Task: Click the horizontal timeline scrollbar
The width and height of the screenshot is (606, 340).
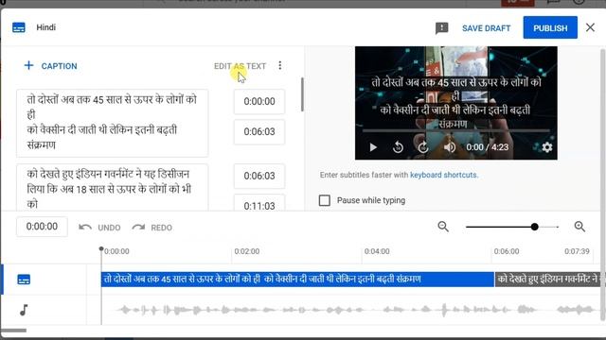Action: coord(14,331)
